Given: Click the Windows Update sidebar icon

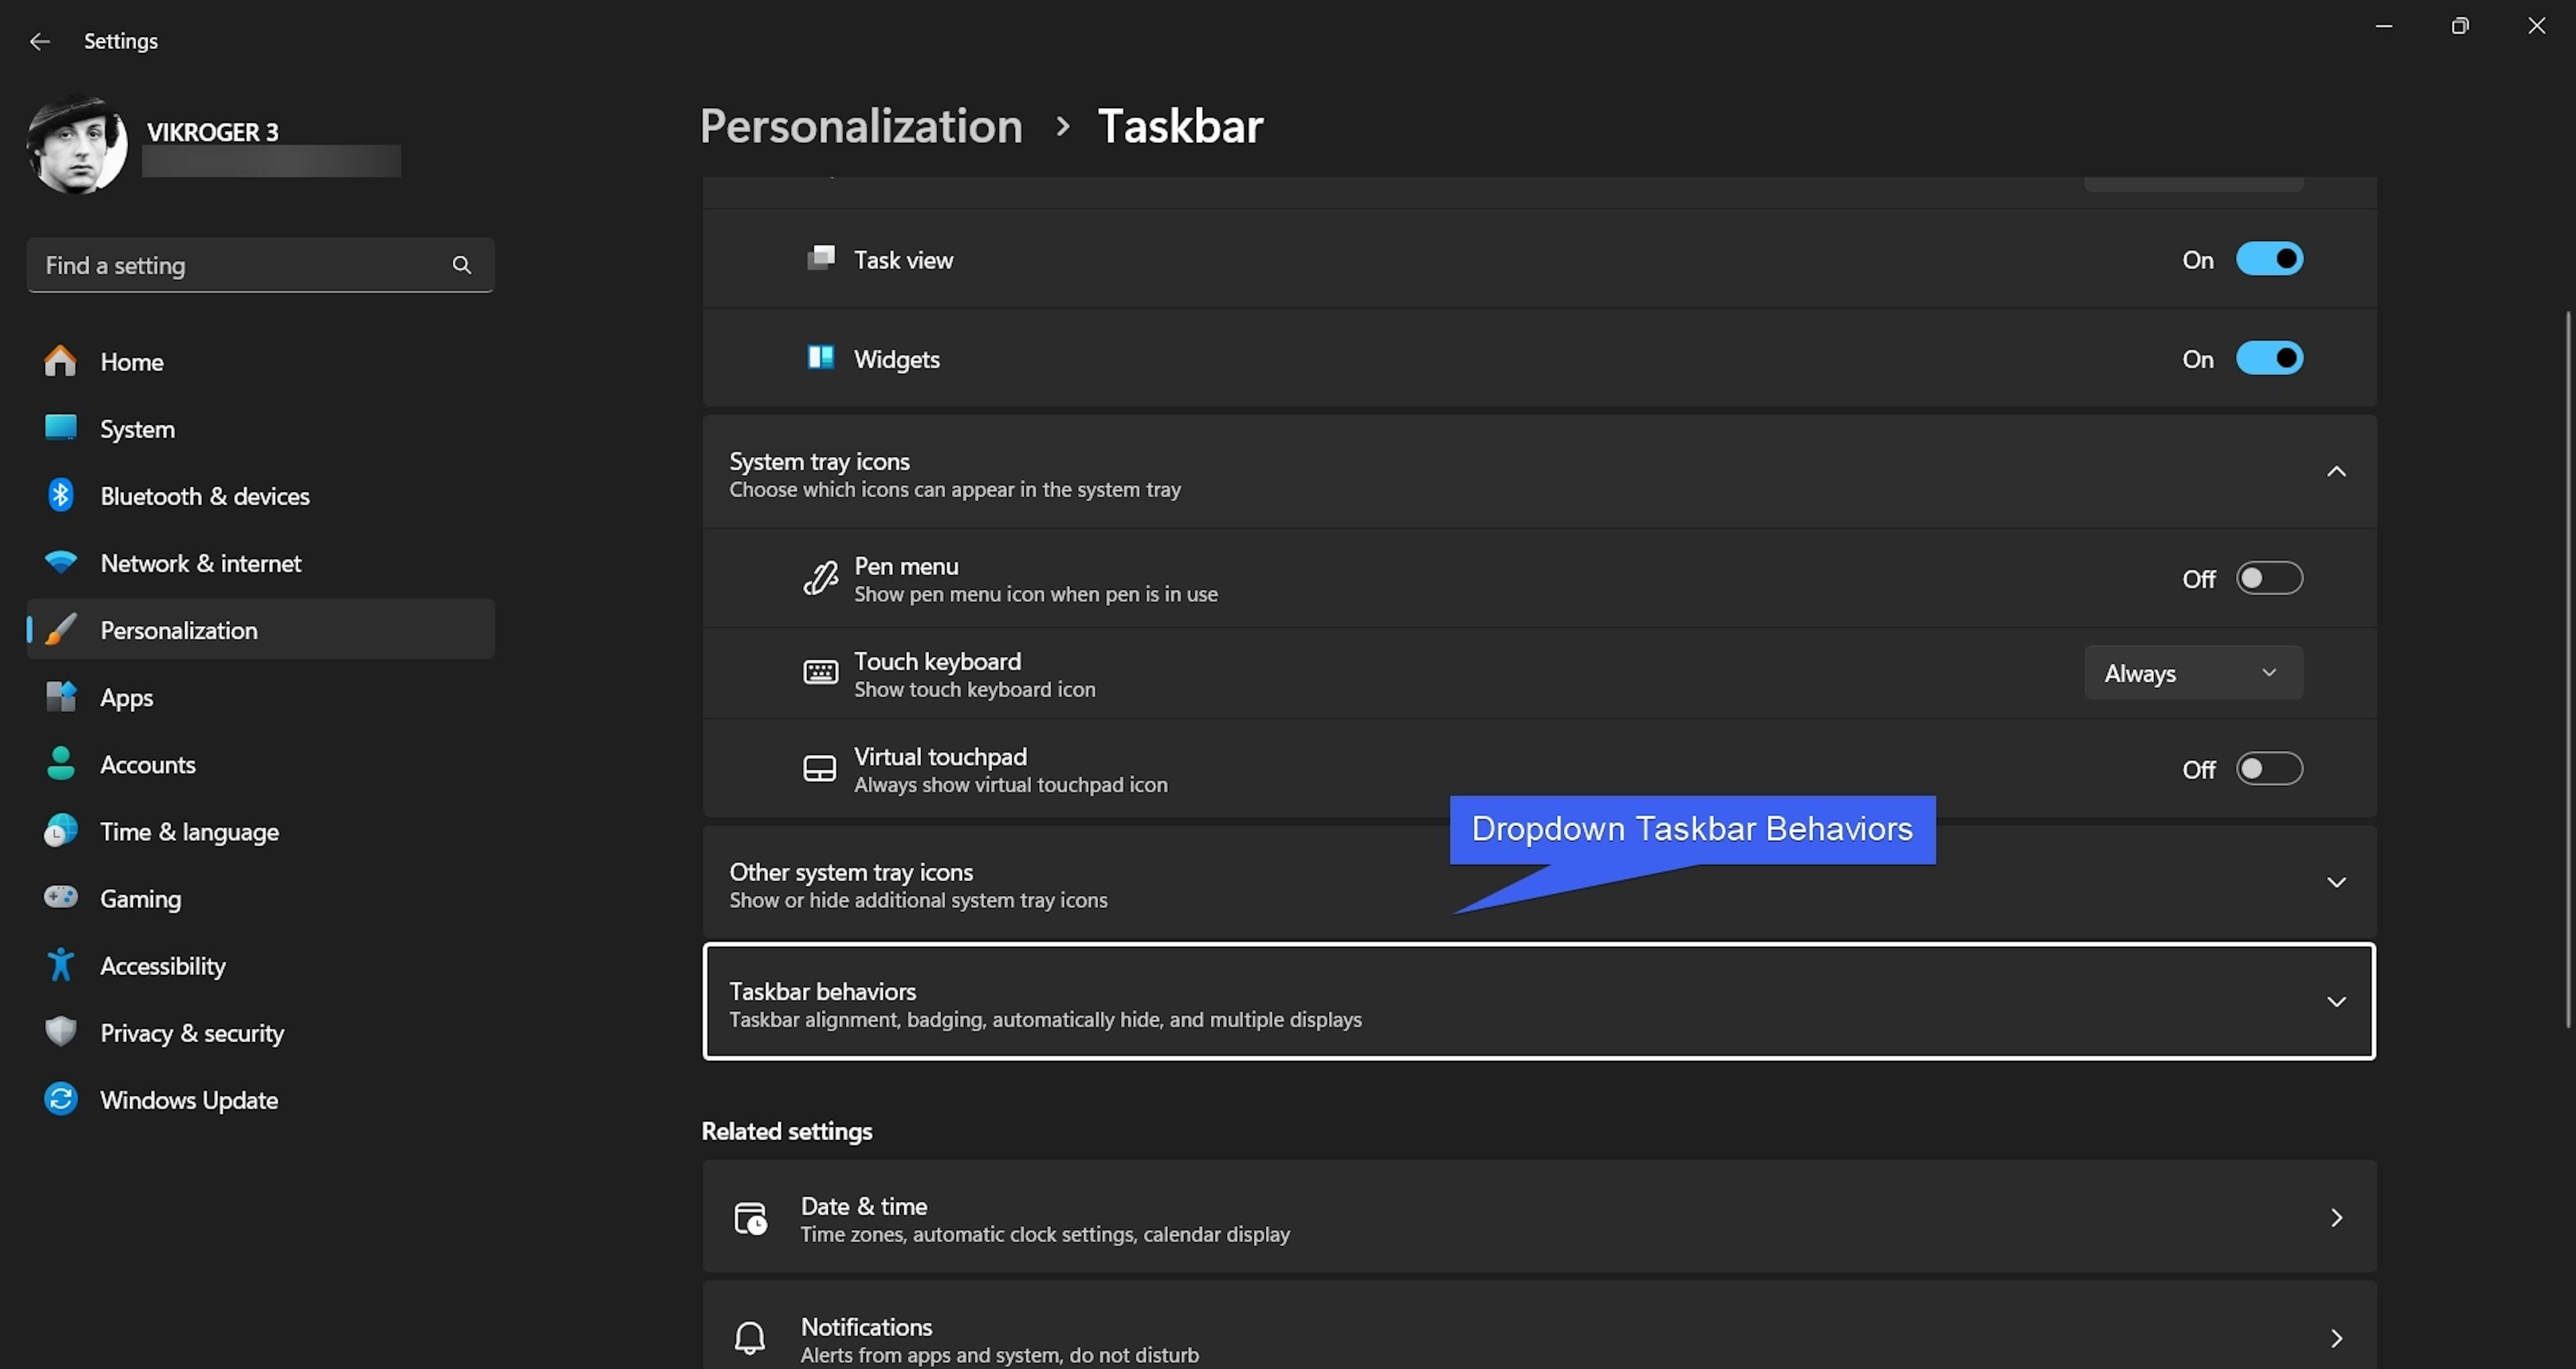Looking at the screenshot, I should point(60,1099).
